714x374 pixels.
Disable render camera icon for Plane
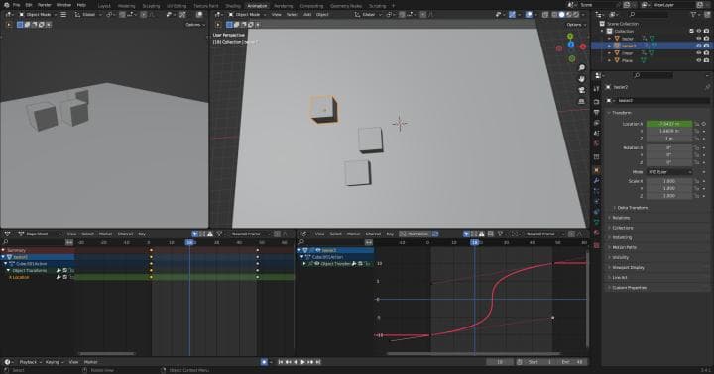pyautogui.click(x=706, y=60)
